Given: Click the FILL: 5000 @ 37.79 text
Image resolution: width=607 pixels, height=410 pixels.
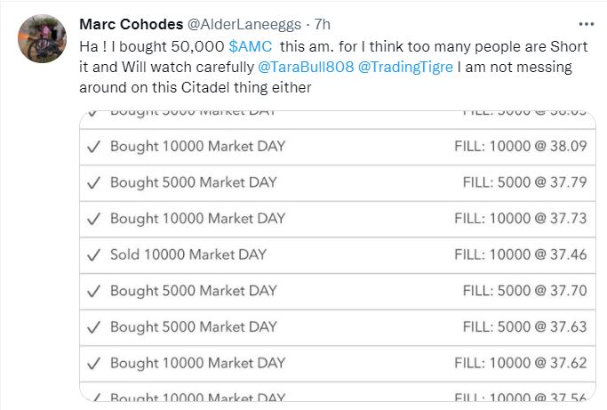Looking at the screenshot, I should (x=524, y=182).
